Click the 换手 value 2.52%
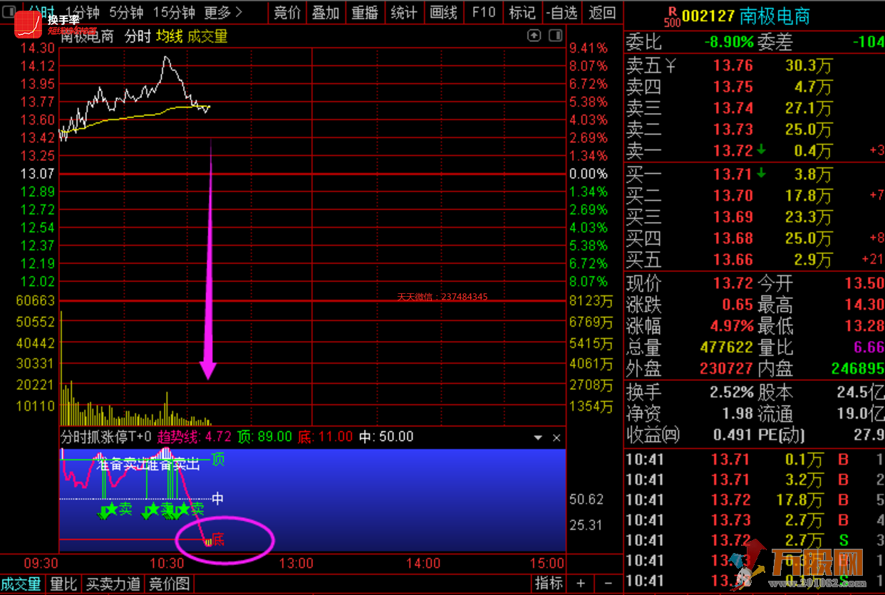The height and width of the screenshot is (595, 885). point(732,392)
